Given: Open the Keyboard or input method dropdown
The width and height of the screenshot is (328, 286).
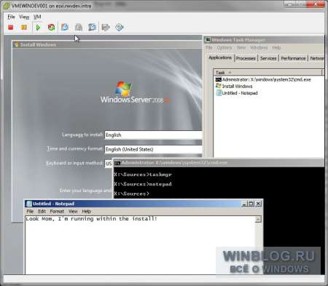Looking at the screenshot, I should tap(109, 164).
